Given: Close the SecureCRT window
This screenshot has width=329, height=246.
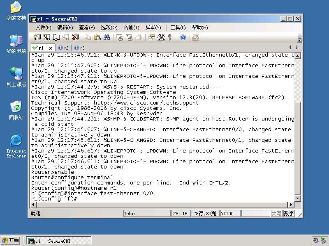Looking at the screenshot, I should [297, 19].
